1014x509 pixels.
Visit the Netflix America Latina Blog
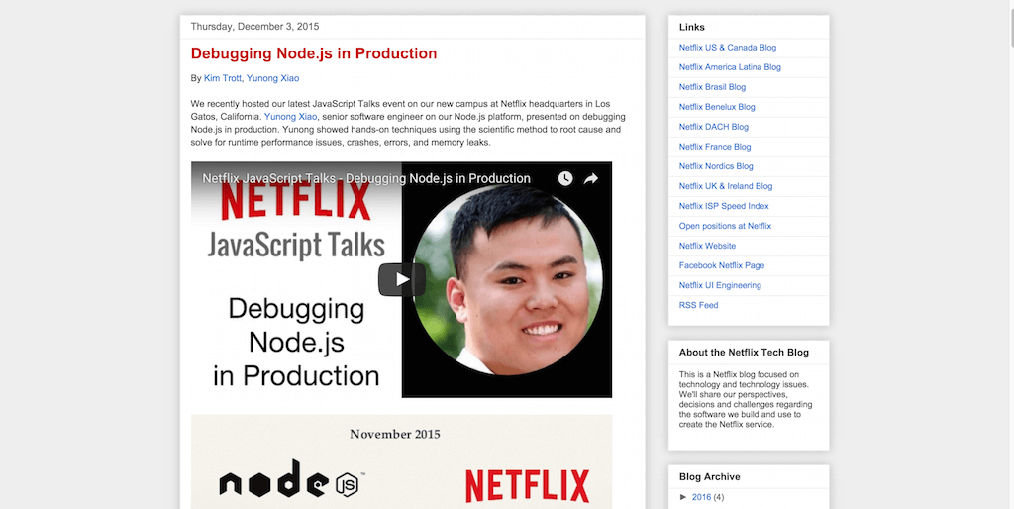click(x=730, y=67)
